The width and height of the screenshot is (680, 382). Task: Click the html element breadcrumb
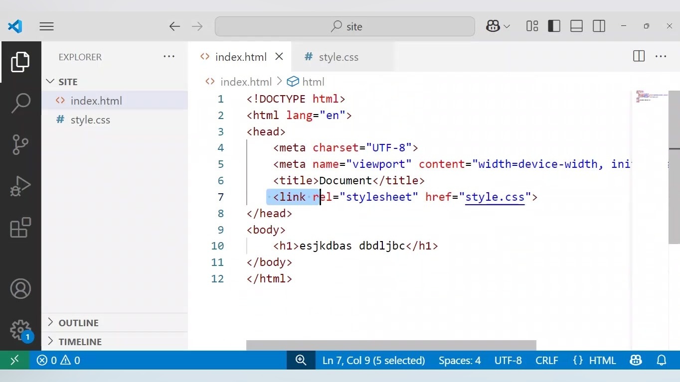(306, 82)
